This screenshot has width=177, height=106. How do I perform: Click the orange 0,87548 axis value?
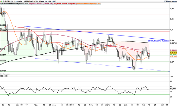173,56
